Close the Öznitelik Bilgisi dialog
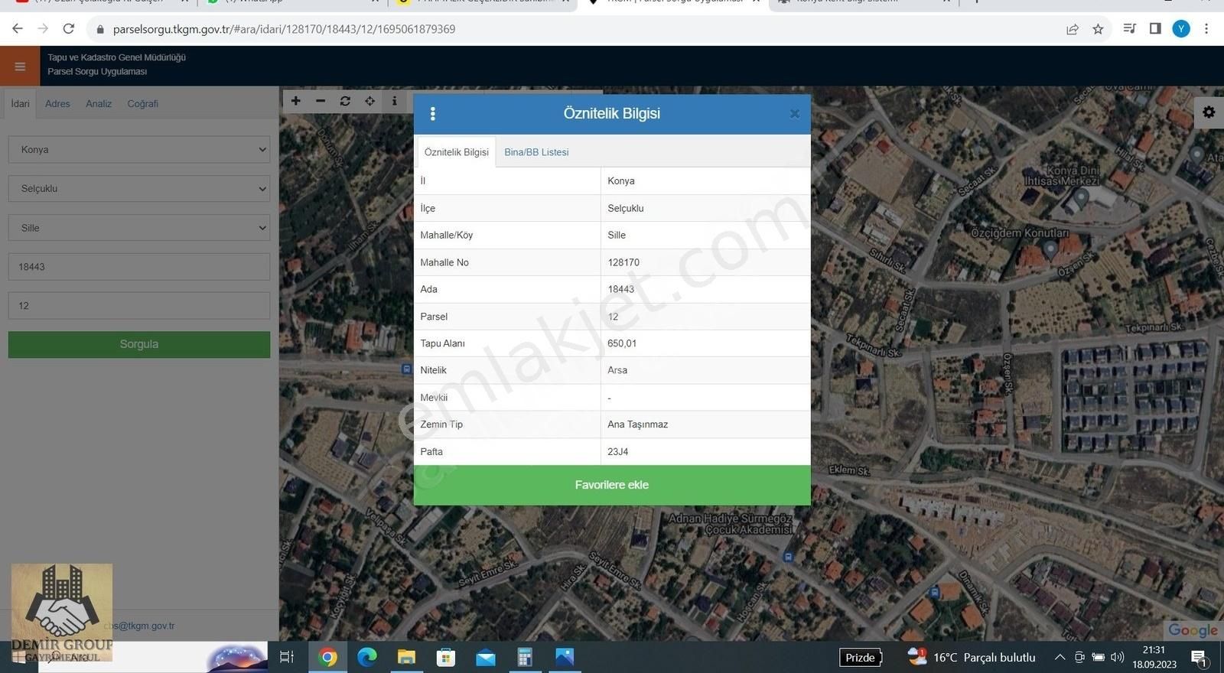 pos(795,114)
